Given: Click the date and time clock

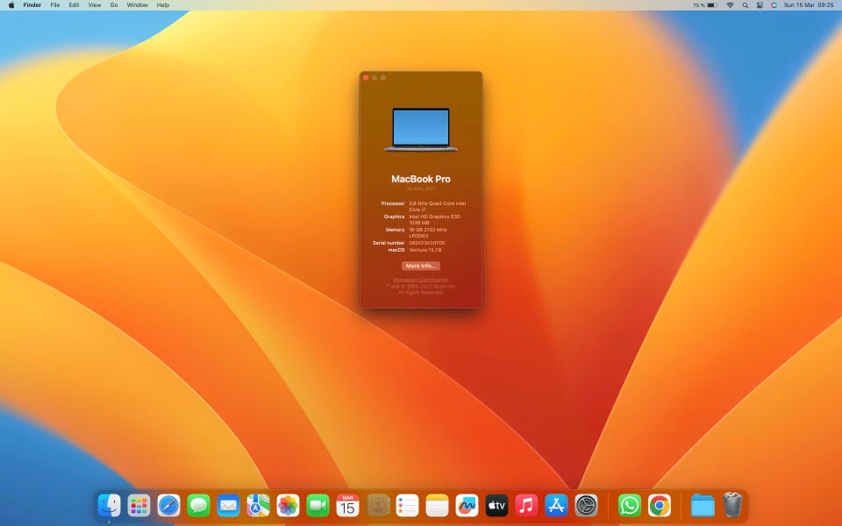Looking at the screenshot, I should click(x=808, y=5).
